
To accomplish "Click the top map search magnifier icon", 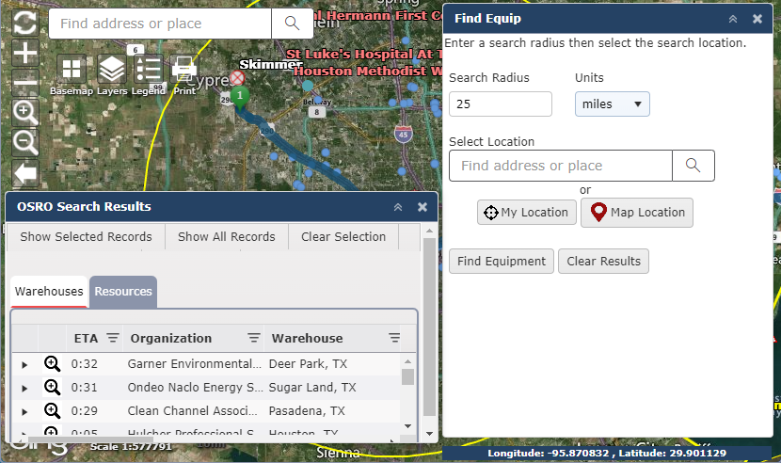I will tap(292, 24).
